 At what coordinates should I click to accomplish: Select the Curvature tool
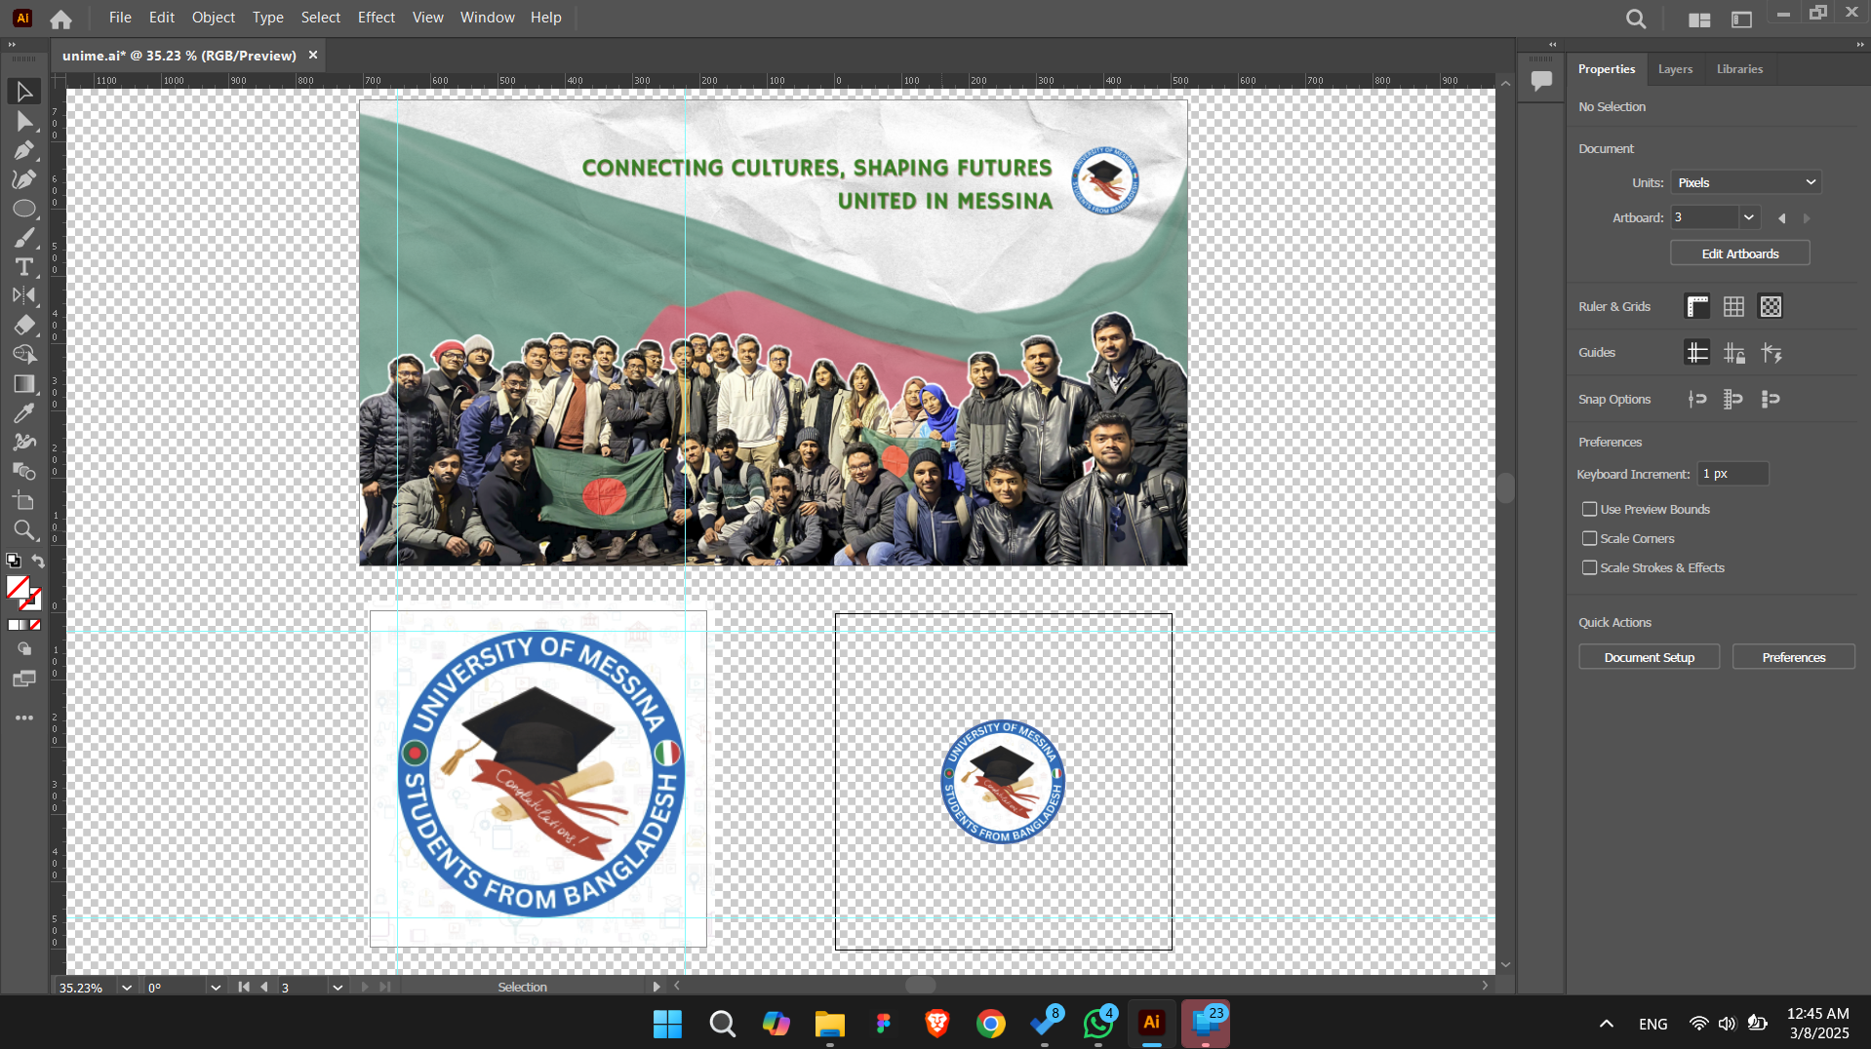pos(24,179)
